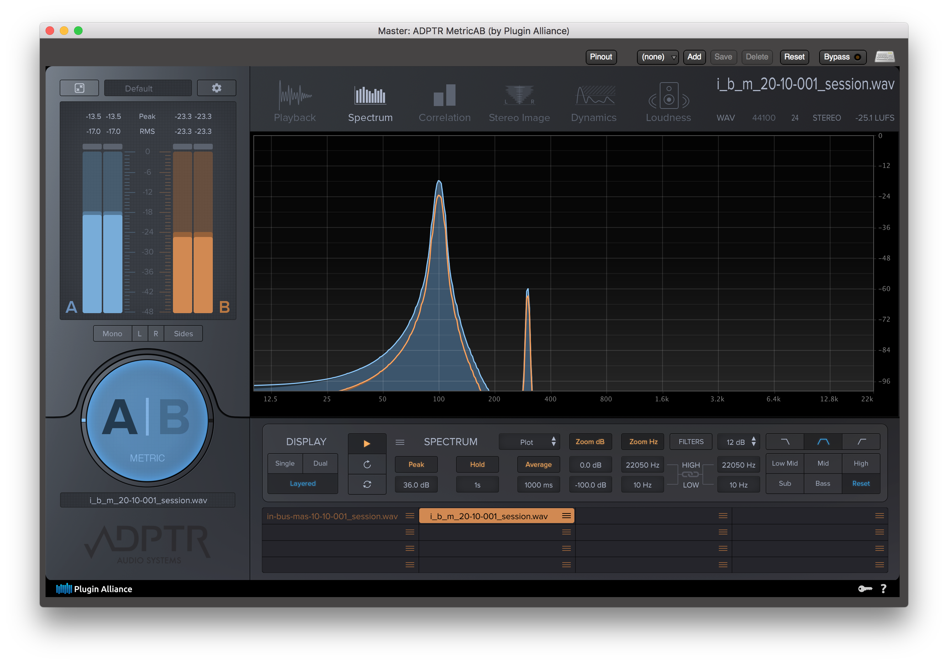The height and width of the screenshot is (664, 948).
Task: Start playback with the orange play button
Action: point(367,443)
